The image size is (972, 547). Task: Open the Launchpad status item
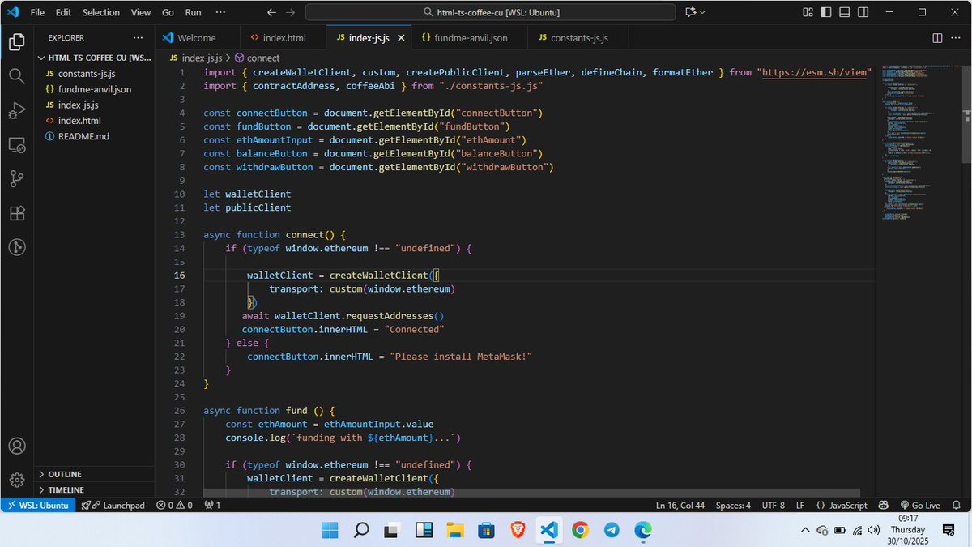[113, 505]
